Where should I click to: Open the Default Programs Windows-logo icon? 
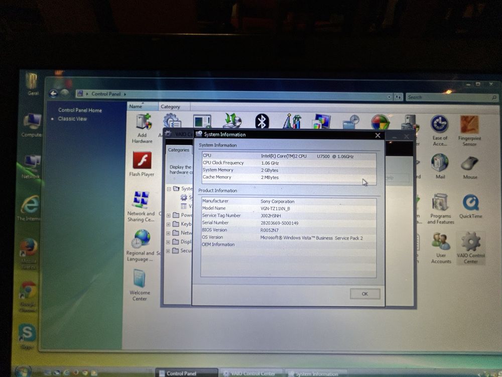click(x=380, y=122)
